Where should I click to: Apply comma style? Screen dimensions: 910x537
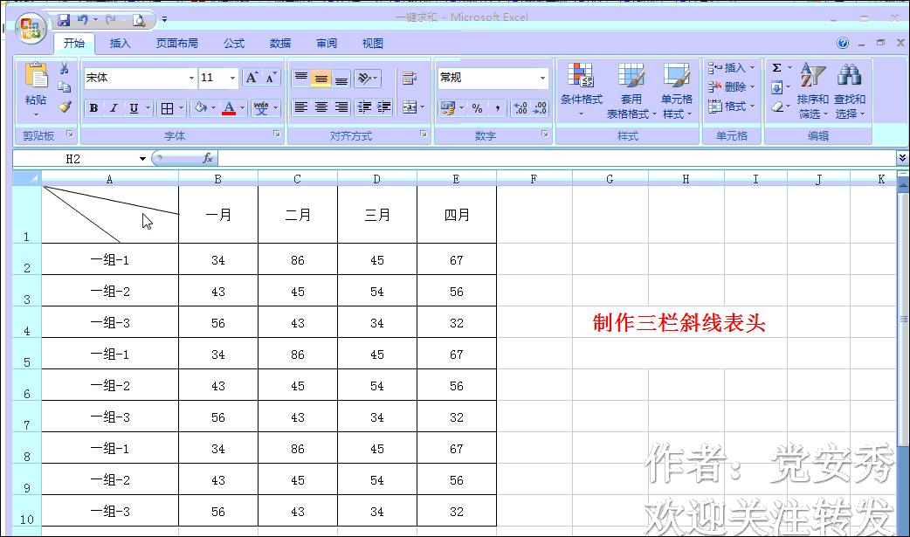[x=498, y=108]
